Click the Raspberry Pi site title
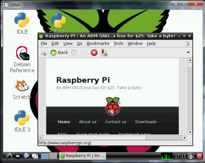The height and width of the screenshot is (163, 205). point(83,80)
